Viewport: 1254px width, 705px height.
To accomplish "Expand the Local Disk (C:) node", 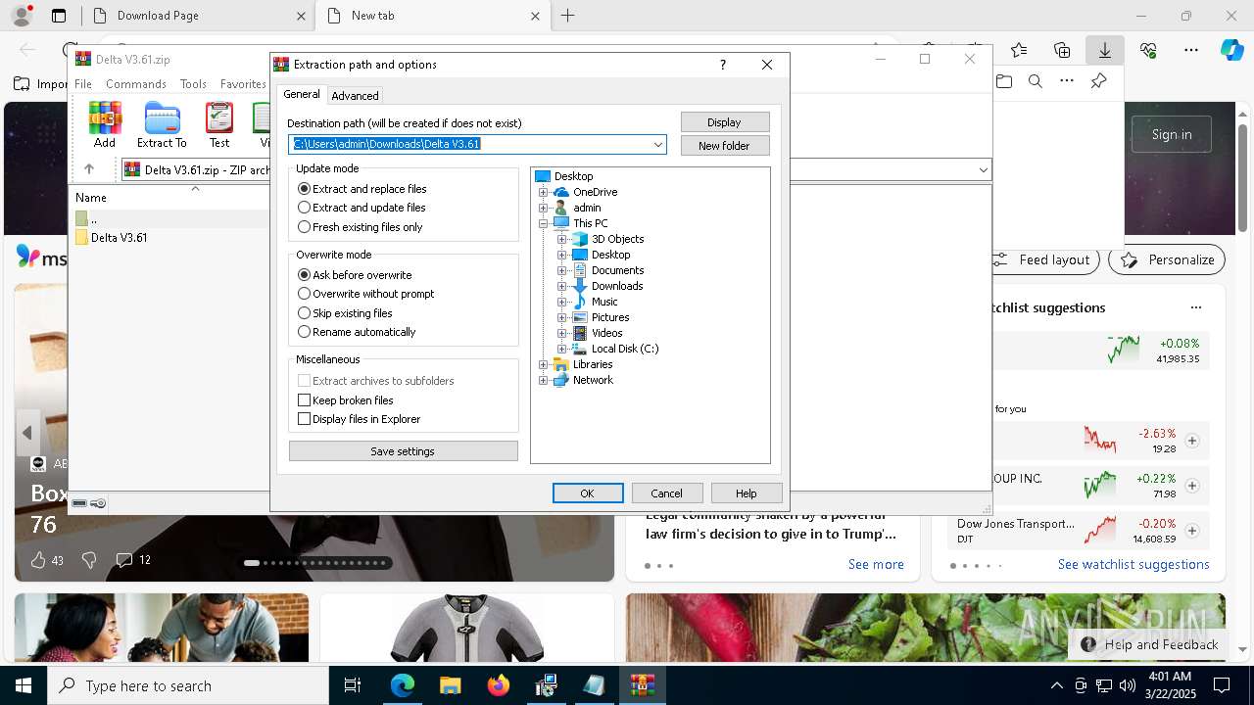I will [562, 349].
